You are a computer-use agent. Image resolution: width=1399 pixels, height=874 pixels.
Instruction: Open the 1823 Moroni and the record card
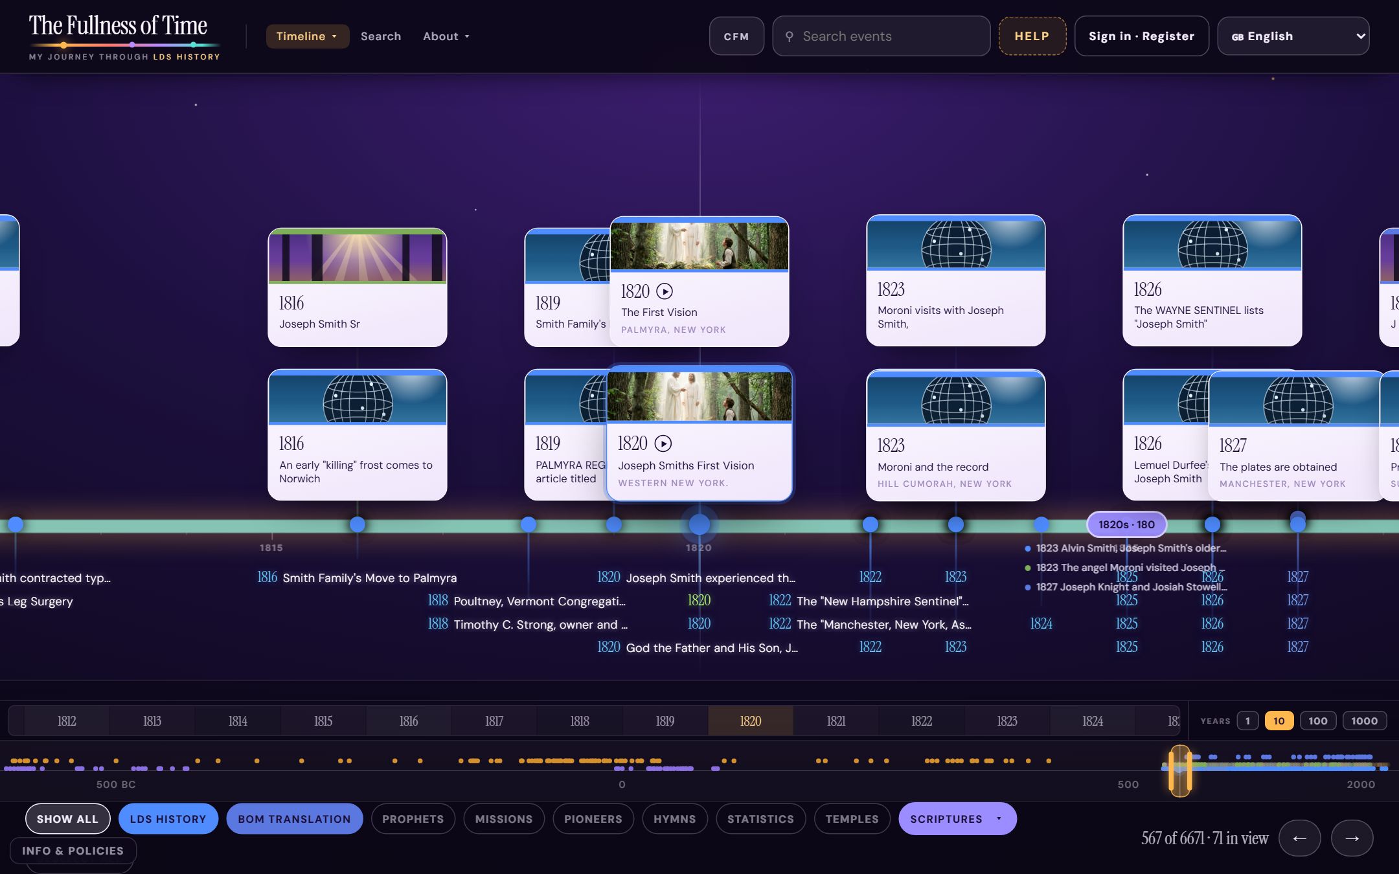click(956, 435)
